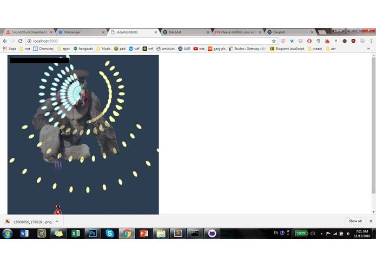Click the red shield extension icon
This screenshot has width=376, height=267.
coord(353,41)
